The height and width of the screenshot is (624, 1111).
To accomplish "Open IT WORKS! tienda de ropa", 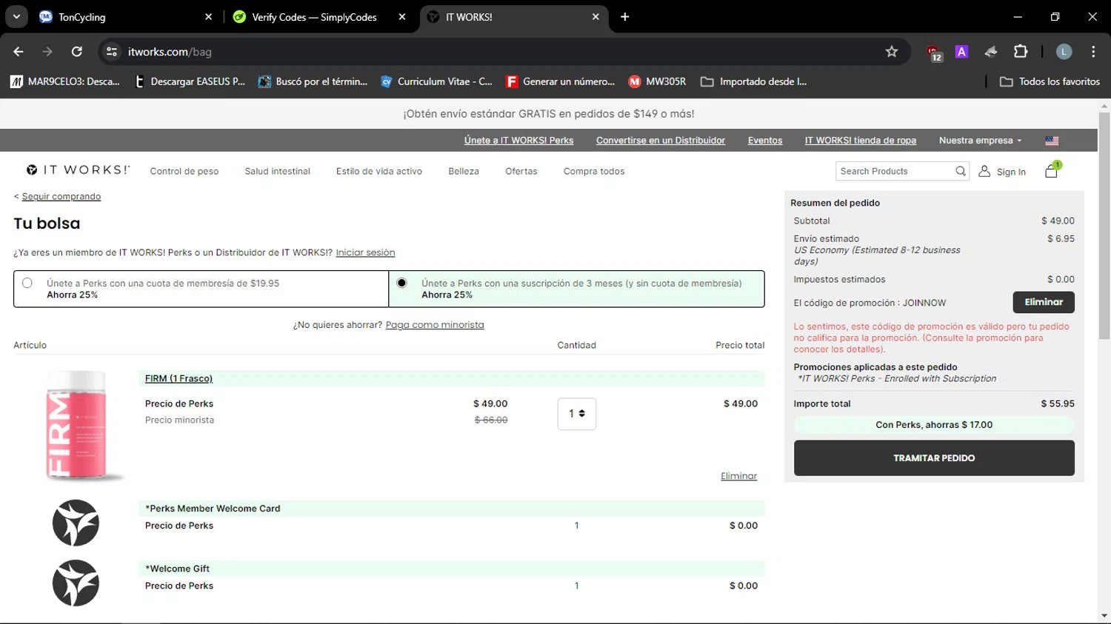I will (x=861, y=140).
